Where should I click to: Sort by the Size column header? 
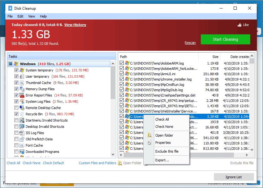click(209, 57)
